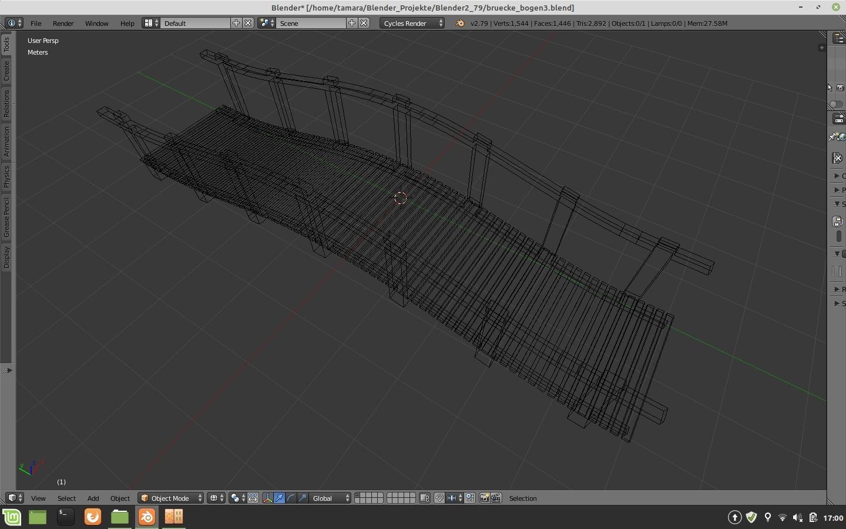The width and height of the screenshot is (846, 529).
Task: Open the volume control in tray
Action: click(x=797, y=517)
